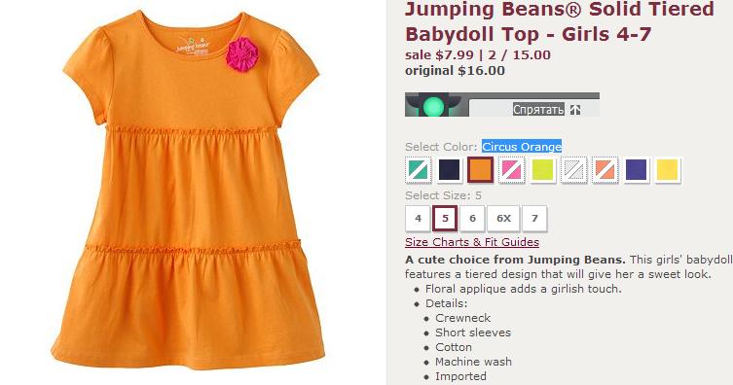Choose size 6
This screenshot has height=385, width=733.
(x=473, y=219)
